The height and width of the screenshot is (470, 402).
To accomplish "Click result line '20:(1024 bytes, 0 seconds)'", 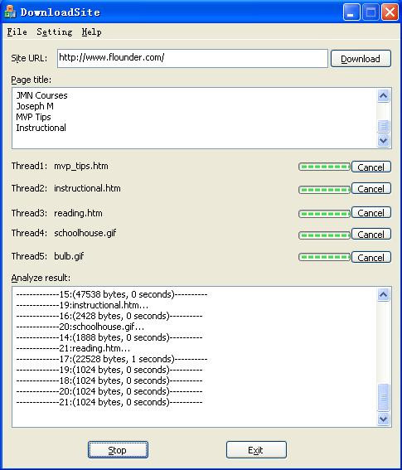I will [x=109, y=392].
